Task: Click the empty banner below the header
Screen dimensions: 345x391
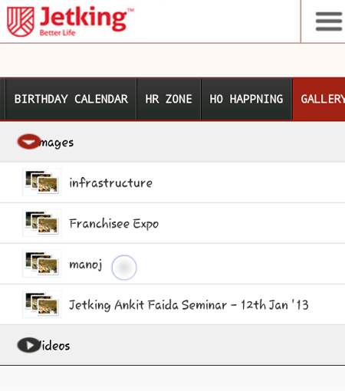Action: [172, 61]
